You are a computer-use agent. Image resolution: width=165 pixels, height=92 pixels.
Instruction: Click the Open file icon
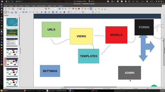pyautogui.click(x=9, y=9)
